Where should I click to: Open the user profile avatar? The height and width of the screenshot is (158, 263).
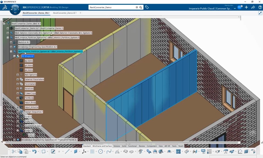(x=239, y=8)
